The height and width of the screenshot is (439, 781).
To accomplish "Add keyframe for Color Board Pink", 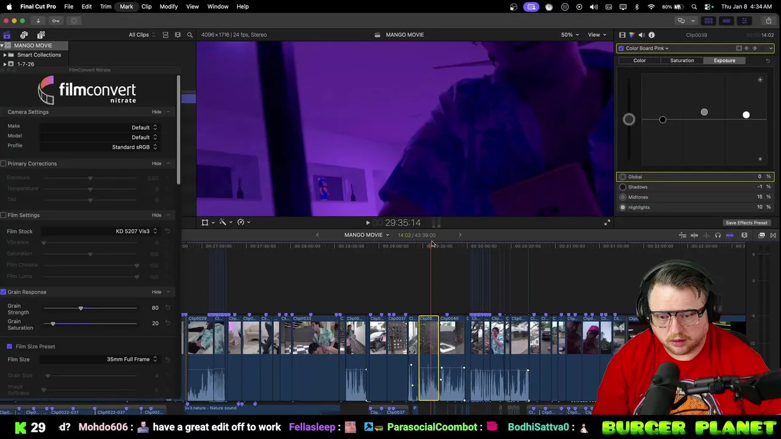I will [x=755, y=48].
